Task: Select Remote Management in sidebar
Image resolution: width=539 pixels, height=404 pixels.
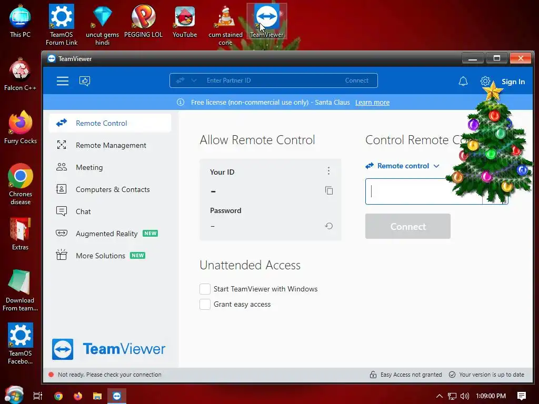Action: pyautogui.click(x=110, y=145)
